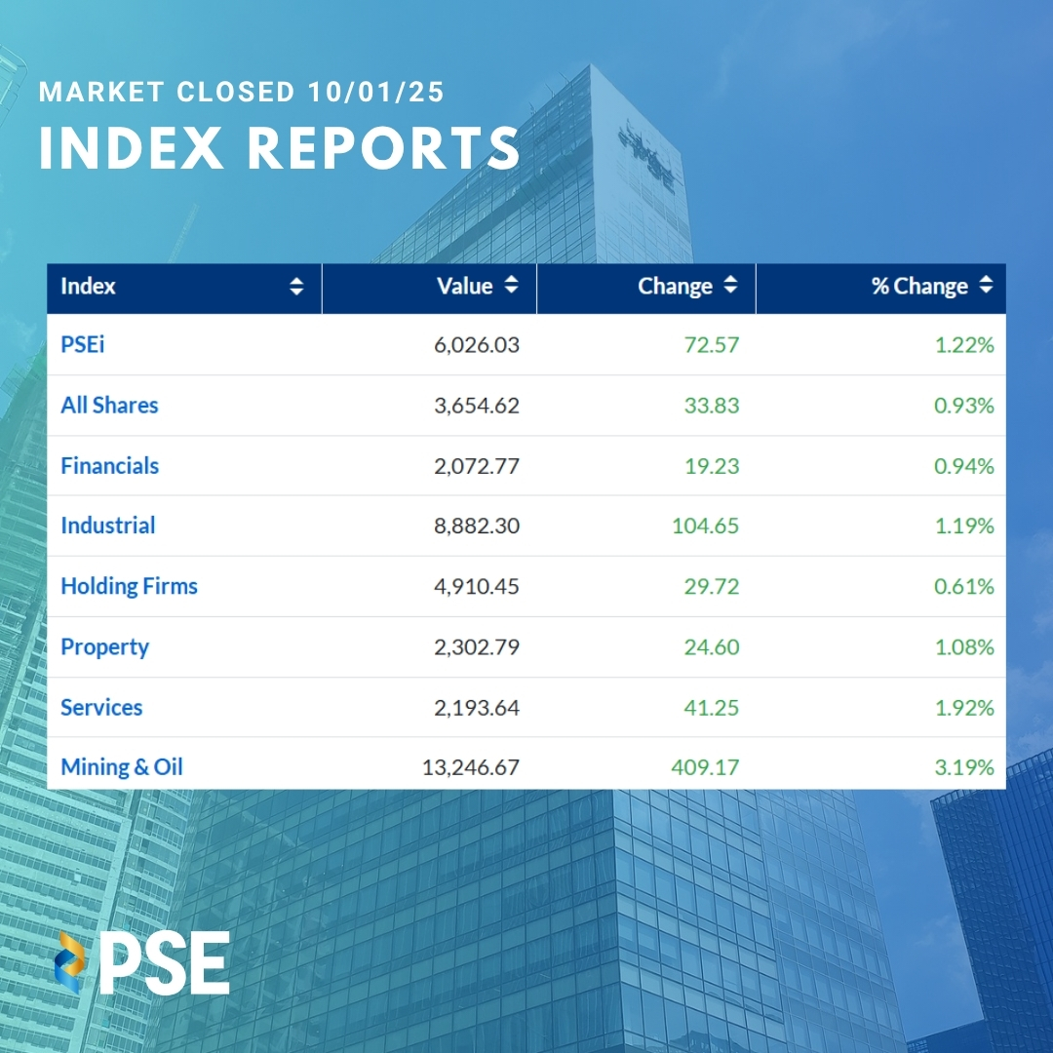1053x1053 pixels.
Task: Go to the Holding Firms index
Action: coord(129,586)
